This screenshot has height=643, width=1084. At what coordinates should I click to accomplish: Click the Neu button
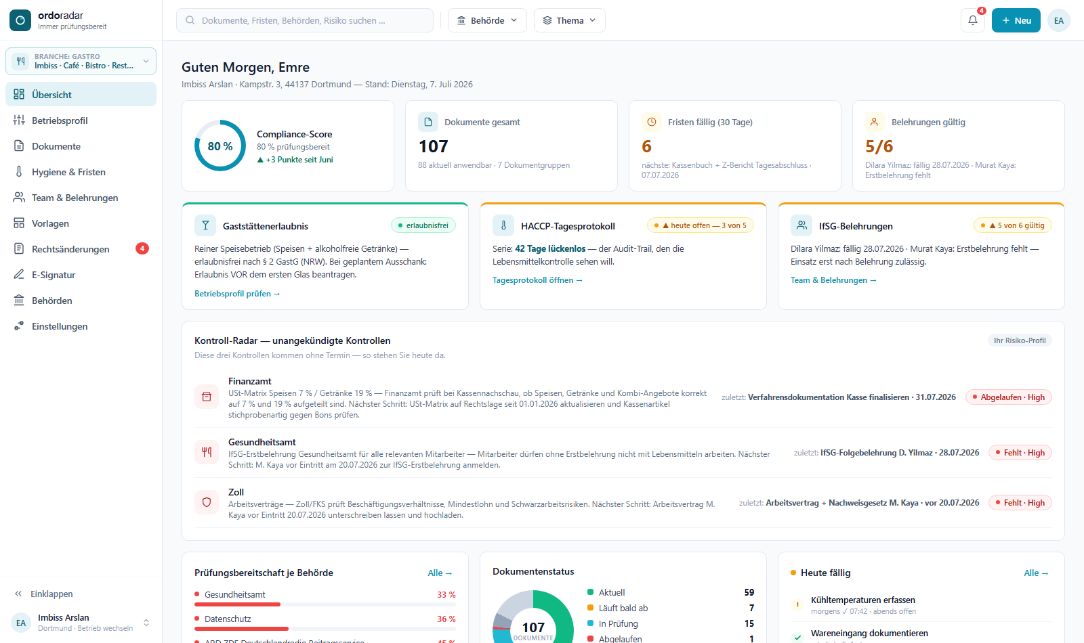click(x=1016, y=20)
